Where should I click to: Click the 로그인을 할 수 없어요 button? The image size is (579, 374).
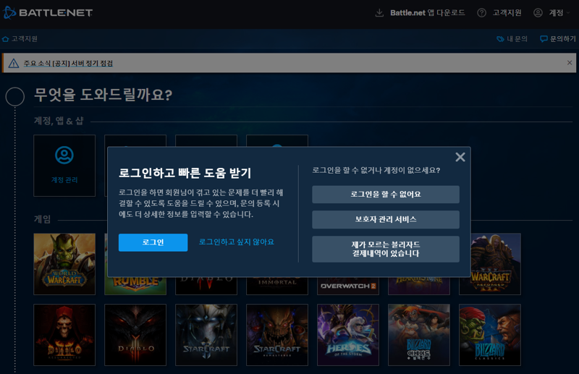click(386, 194)
